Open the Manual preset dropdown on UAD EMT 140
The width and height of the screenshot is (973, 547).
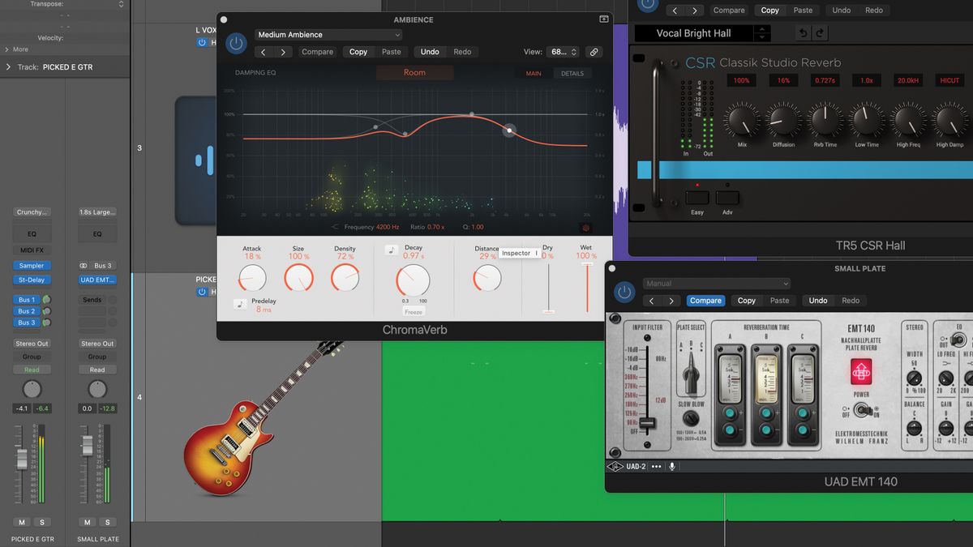[716, 283]
